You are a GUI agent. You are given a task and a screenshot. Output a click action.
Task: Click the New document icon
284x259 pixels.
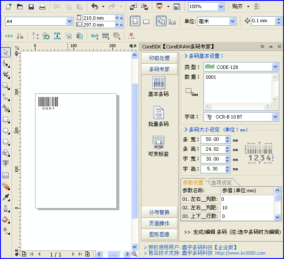point(9,7)
